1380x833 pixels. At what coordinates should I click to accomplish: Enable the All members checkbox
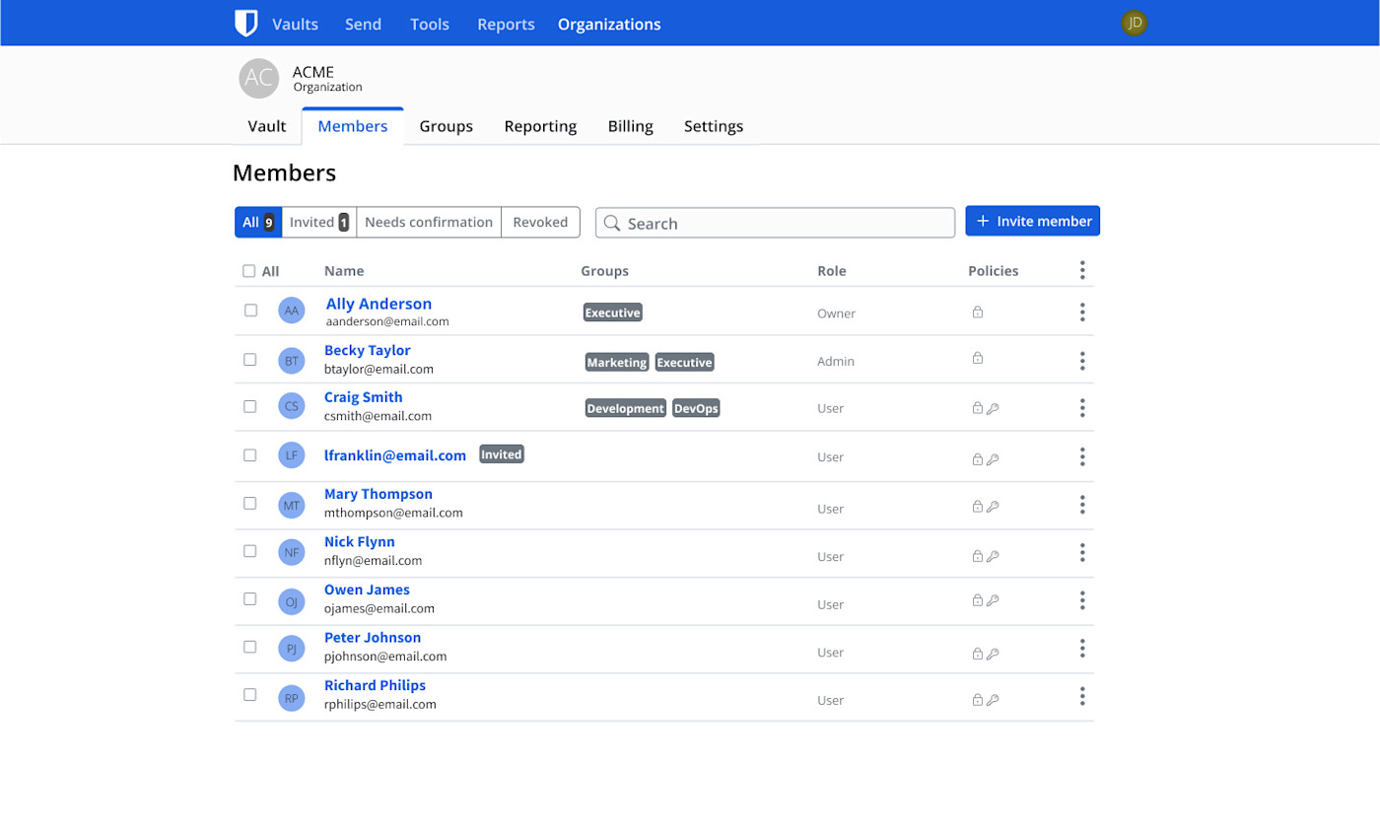pos(248,270)
